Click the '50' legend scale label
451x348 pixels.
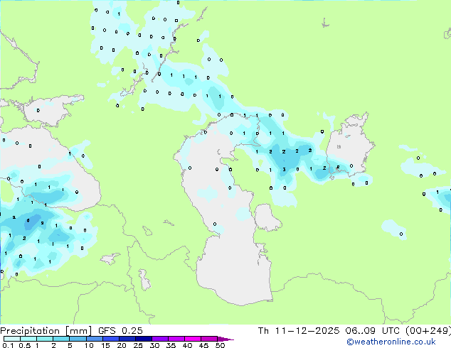tap(220, 345)
